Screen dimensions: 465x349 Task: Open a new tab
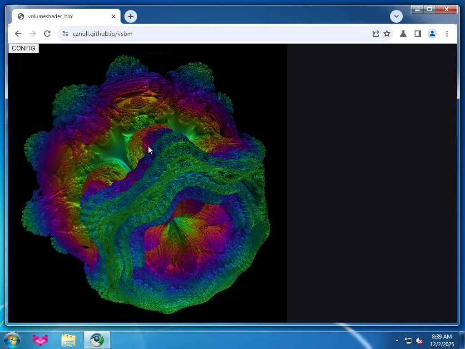[x=131, y=16]
